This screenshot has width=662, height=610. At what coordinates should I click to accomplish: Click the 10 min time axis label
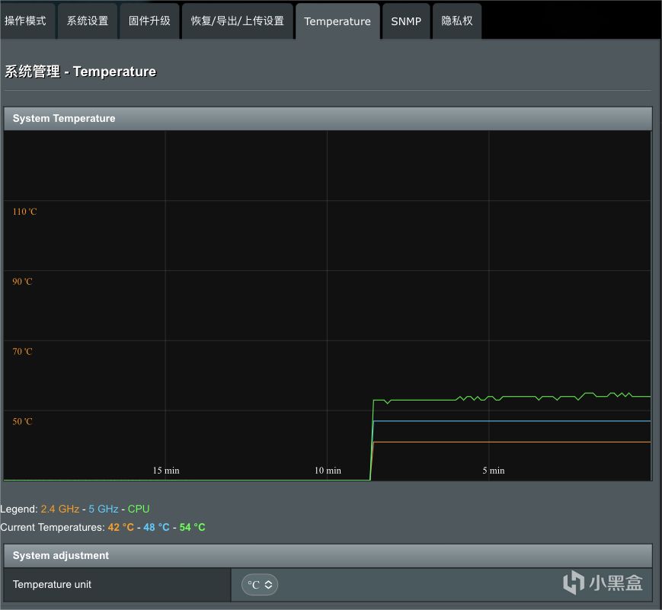[328, 471]
